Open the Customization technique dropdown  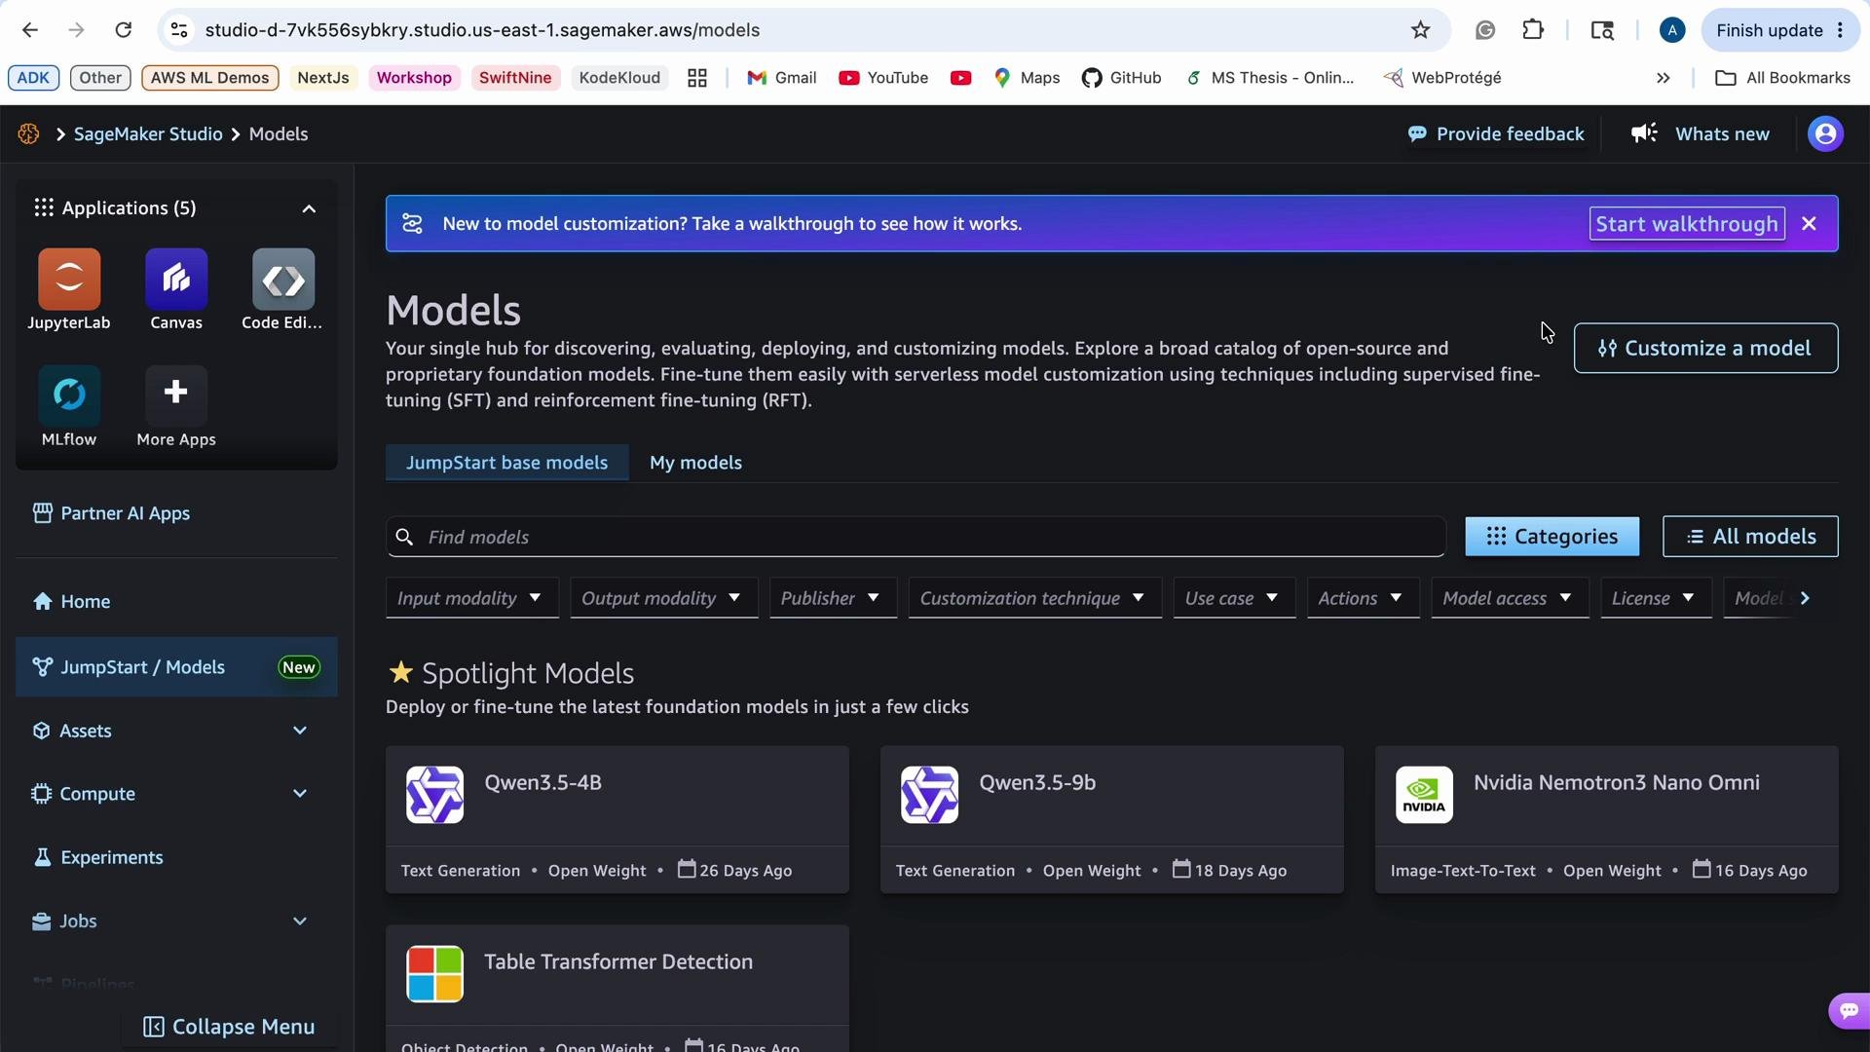(1035, 598)
